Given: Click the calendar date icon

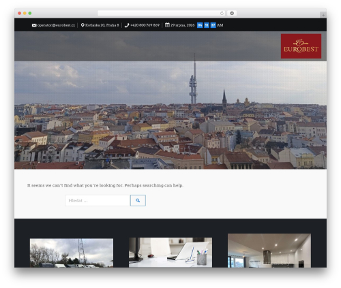Looking at the screenshot, I should tap(167, 25).
